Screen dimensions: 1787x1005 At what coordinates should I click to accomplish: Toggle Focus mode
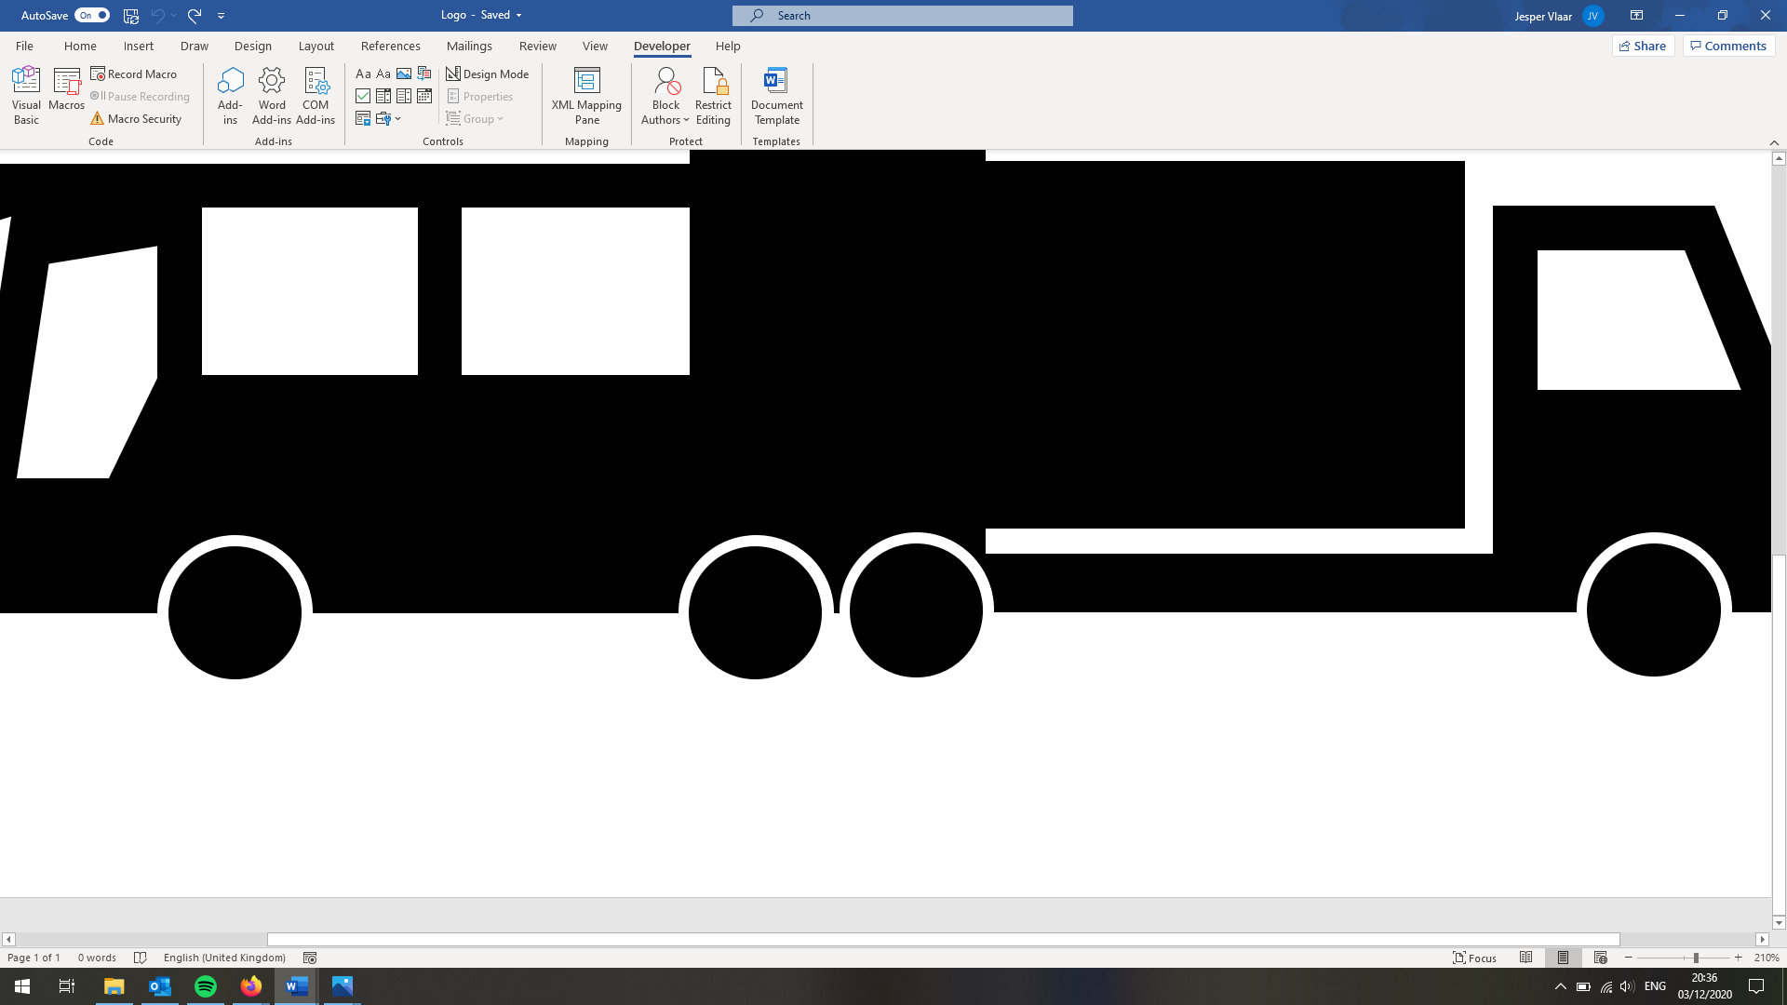tap(1475, 958)
